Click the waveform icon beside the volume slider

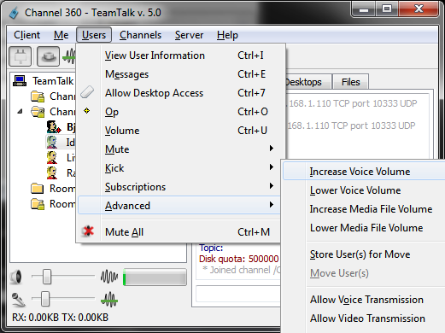coord(109,277)
